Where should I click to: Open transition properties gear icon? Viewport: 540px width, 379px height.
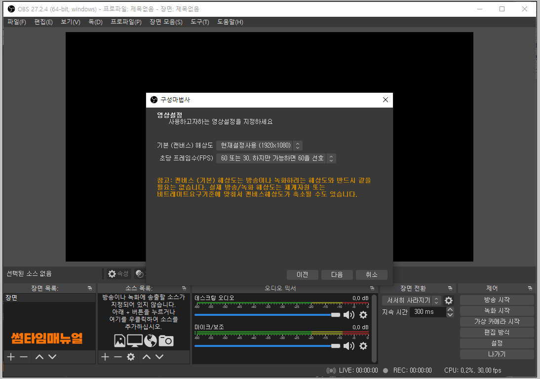tap(449, 301)
